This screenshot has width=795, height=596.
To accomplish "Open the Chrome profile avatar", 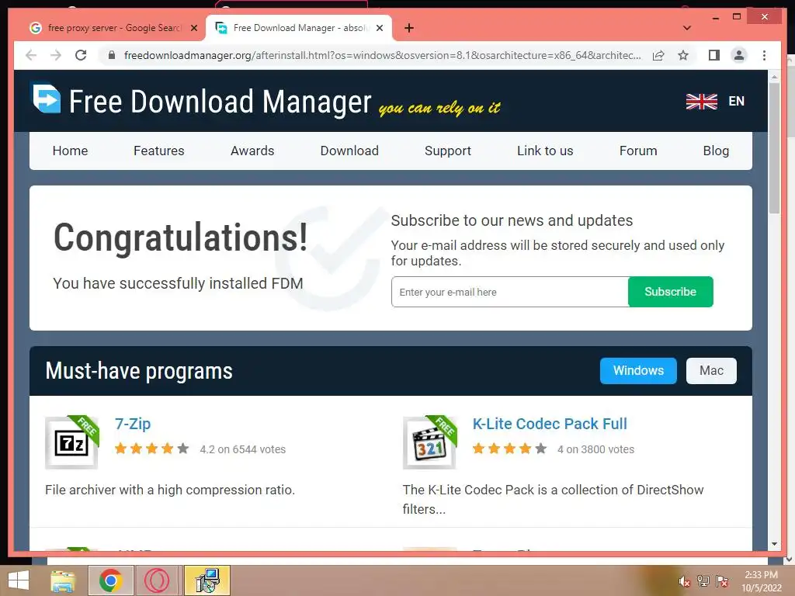I will tap(739, 55).
